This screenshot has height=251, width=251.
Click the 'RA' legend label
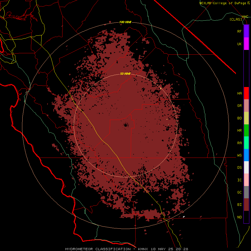pos(239,143)
